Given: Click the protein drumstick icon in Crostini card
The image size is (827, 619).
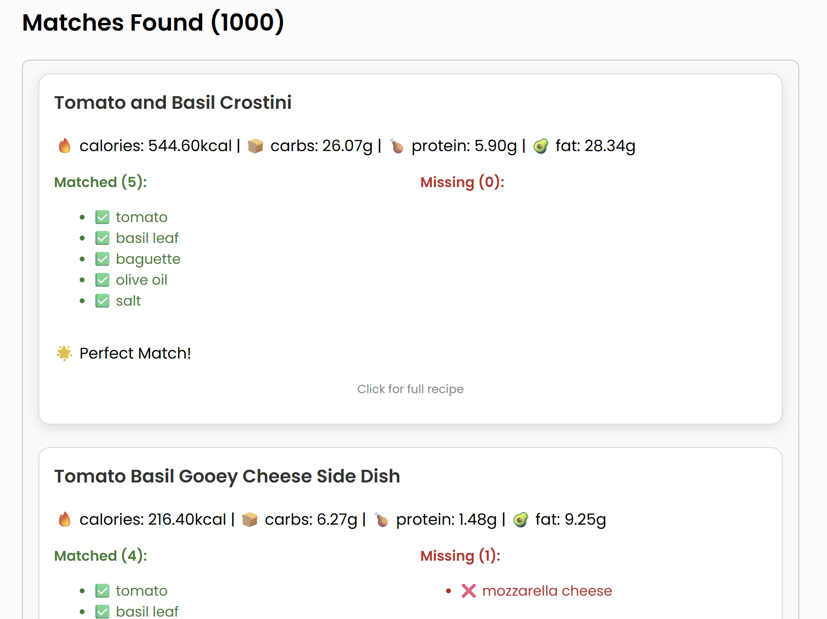Looking at the screenshot, I should coord(397,146).
